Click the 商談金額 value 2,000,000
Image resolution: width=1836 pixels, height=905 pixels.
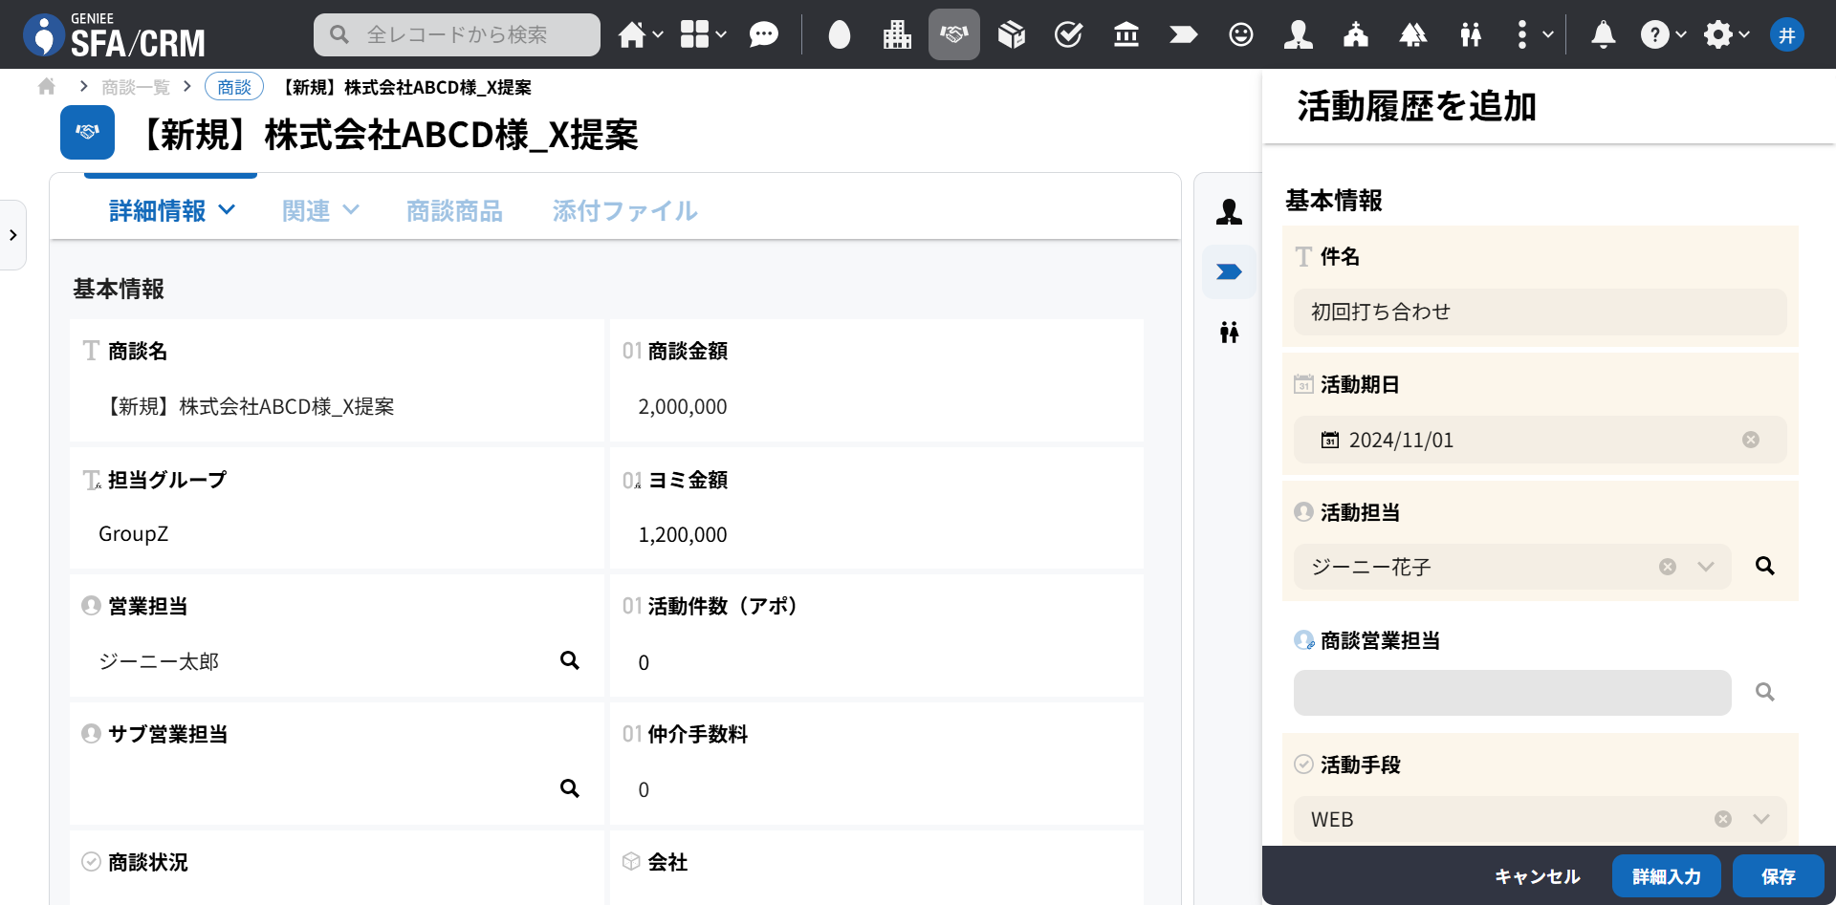683,407
